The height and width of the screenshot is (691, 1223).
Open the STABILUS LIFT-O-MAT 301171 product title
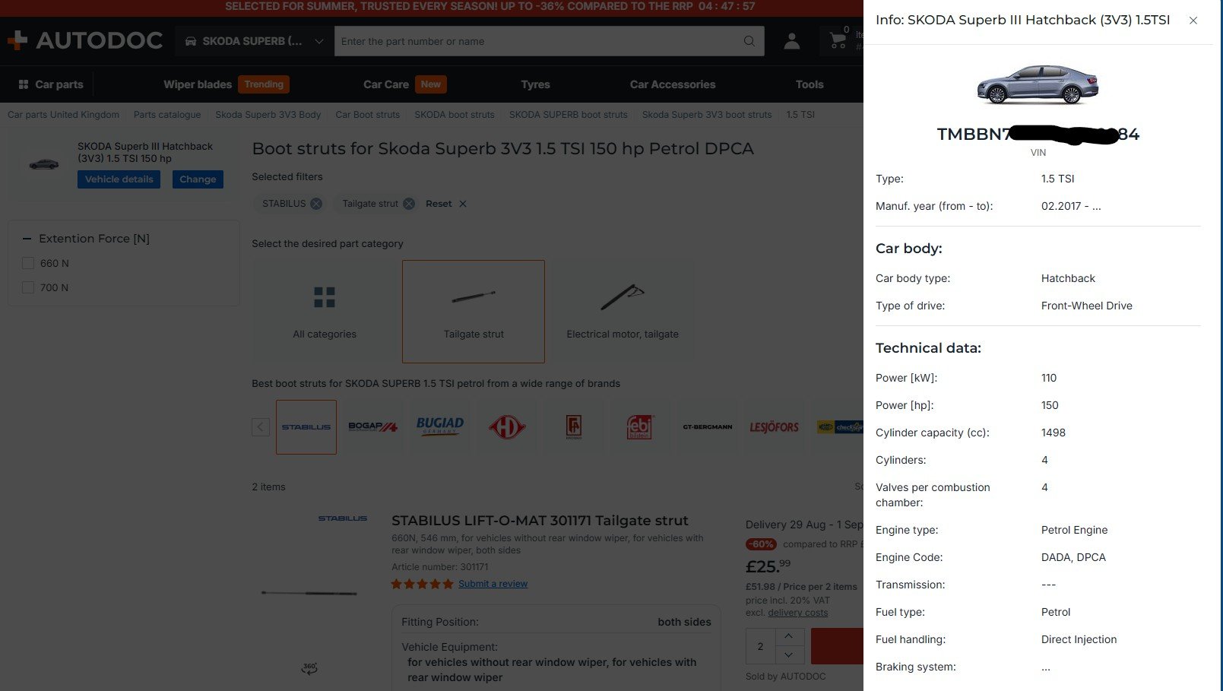point(540,521)
